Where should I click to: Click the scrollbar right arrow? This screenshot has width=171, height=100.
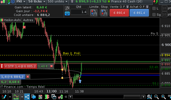(143, 97)
